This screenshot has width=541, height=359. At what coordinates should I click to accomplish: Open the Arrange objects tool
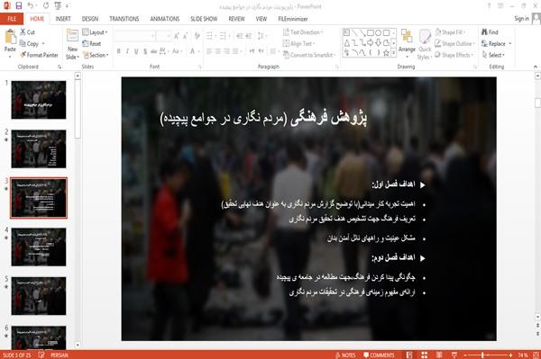(x=407, y=41)
